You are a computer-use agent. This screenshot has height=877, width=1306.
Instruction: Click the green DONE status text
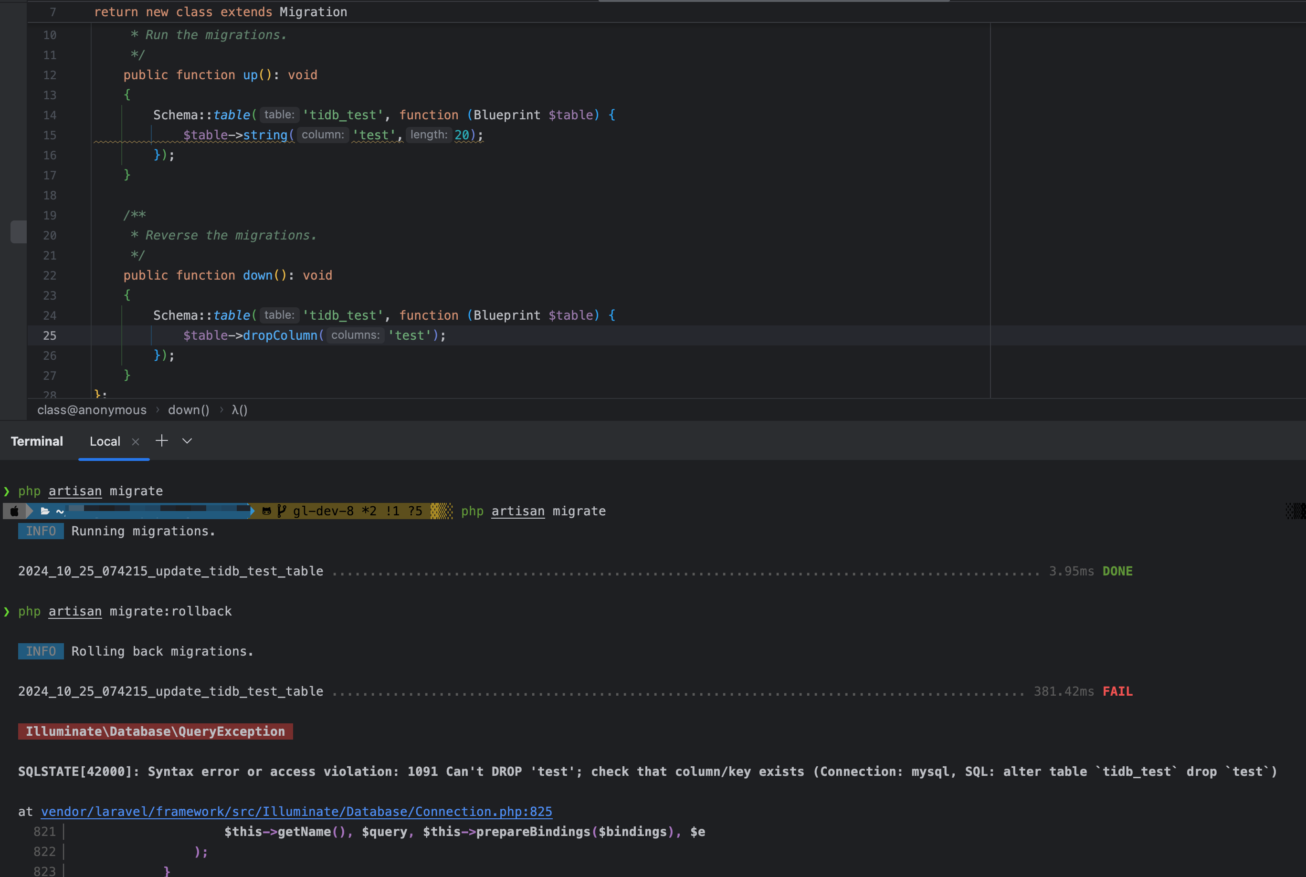coord(1117,571)
